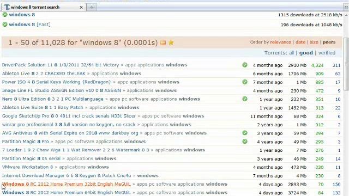Image resolution: width=349 pixels, height=196 pixels.
Task: Click '2 years ago' on winrar pro row
Action: (270, 125)
